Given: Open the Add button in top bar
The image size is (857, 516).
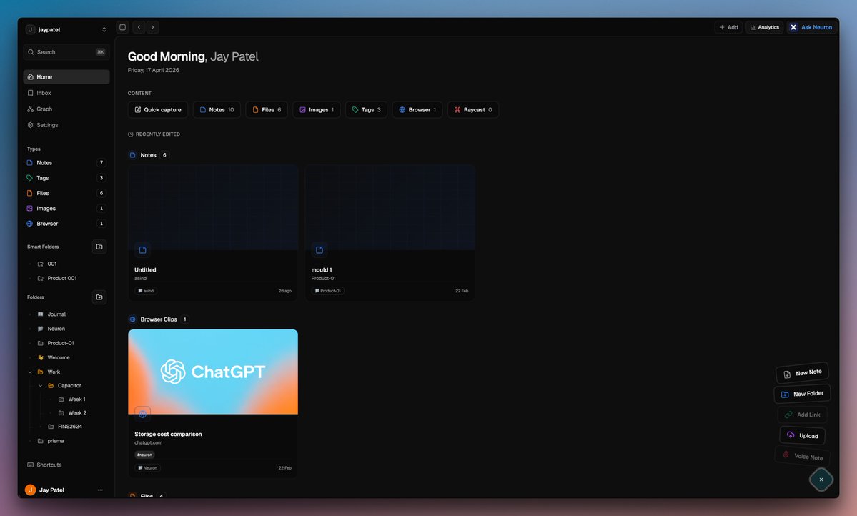Looking at the screenshot, I should point(728,27).
